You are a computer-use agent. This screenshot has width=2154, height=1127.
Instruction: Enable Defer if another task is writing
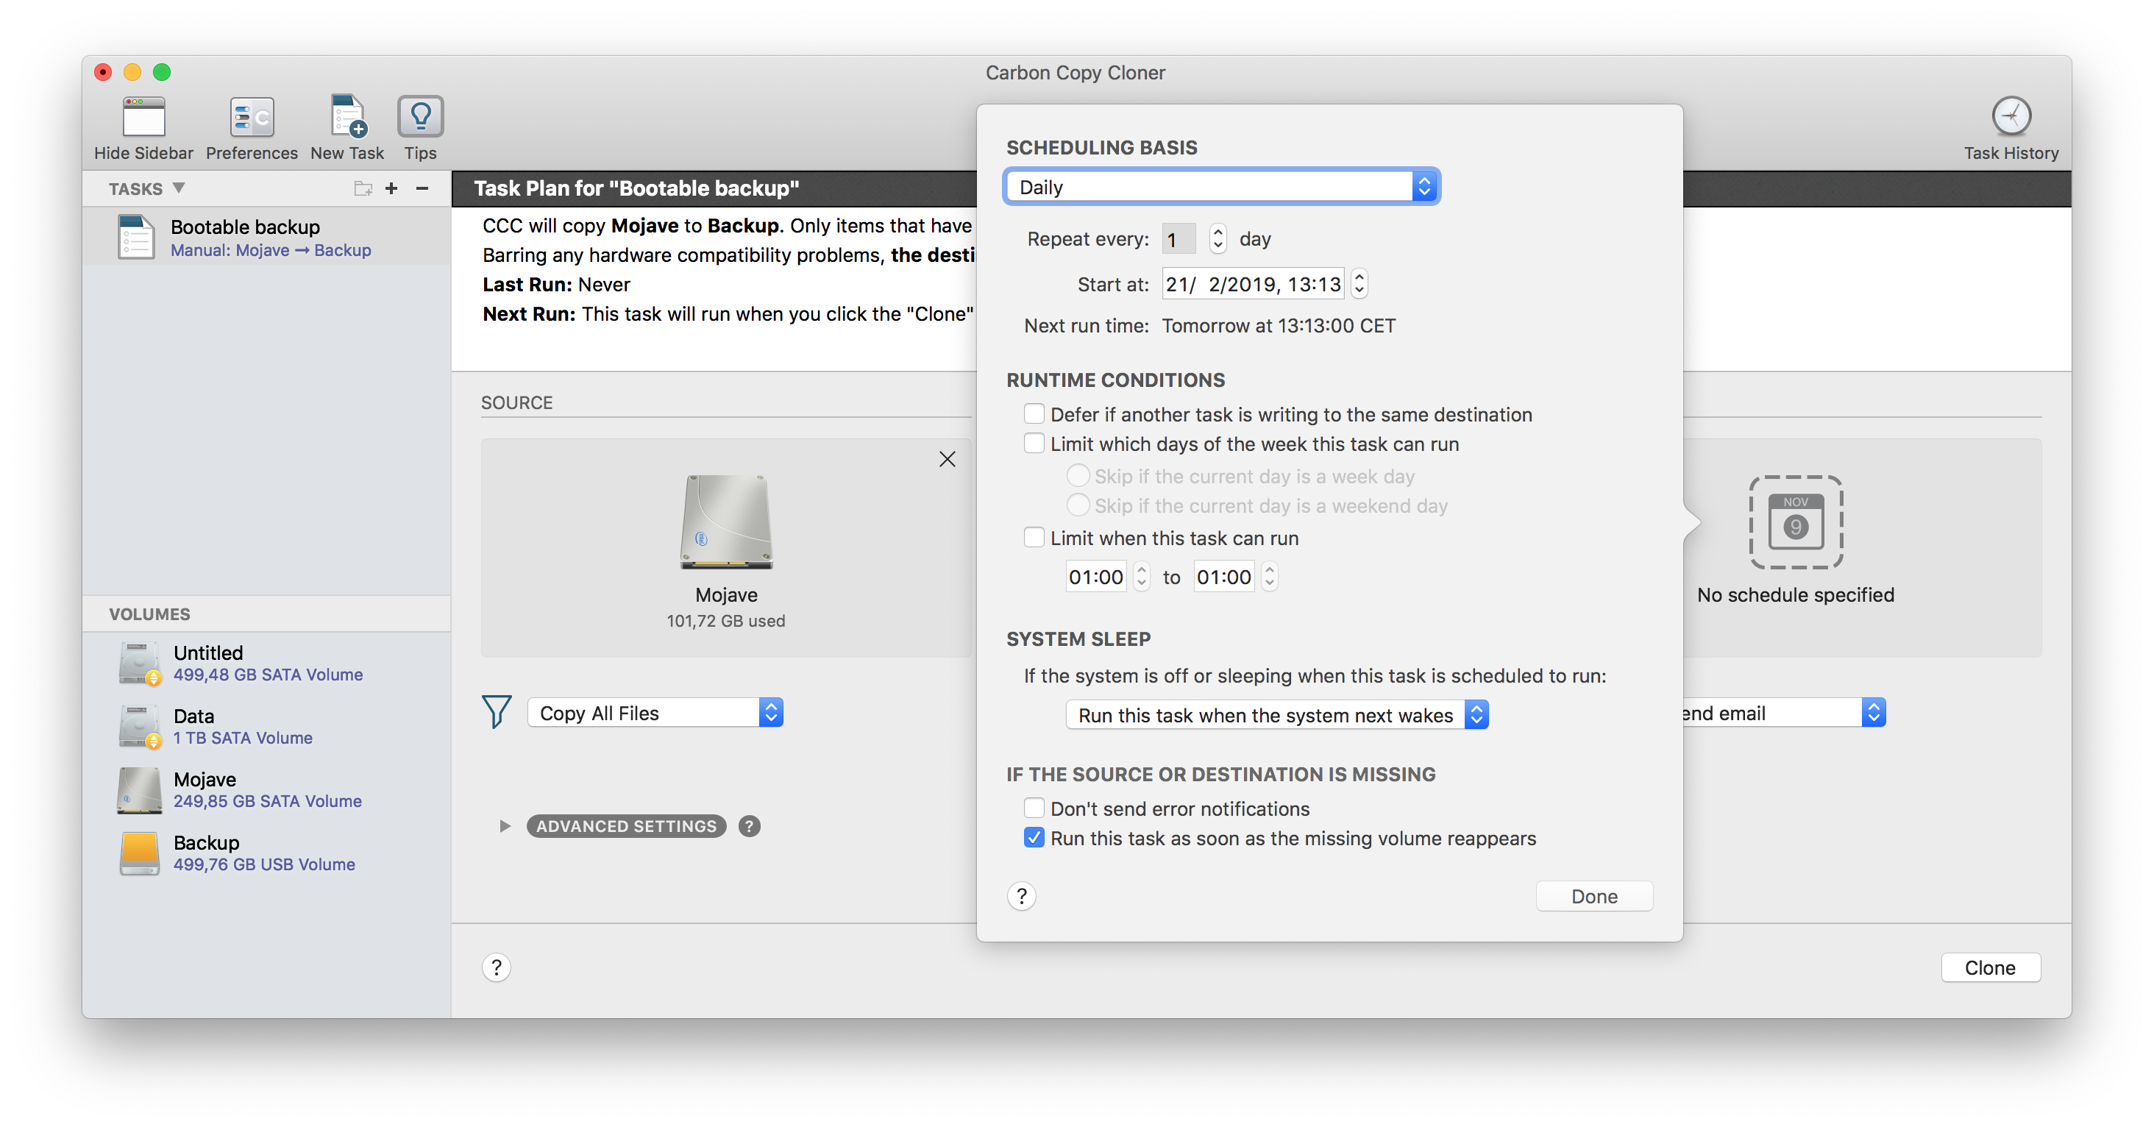1034,414
